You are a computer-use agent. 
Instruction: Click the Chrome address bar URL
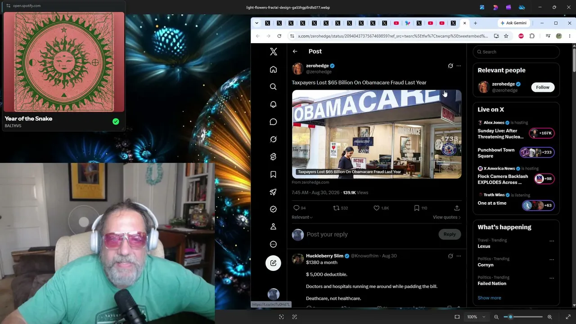point(393,36)
